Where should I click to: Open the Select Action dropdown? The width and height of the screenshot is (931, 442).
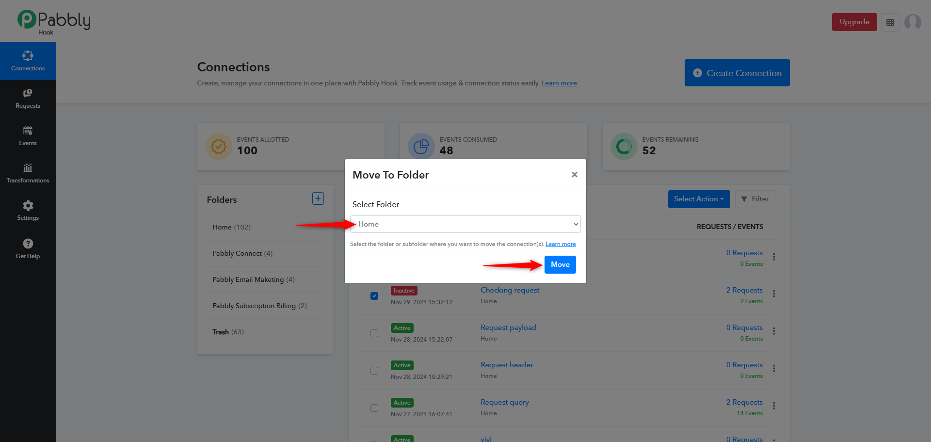tap(699, 199)
